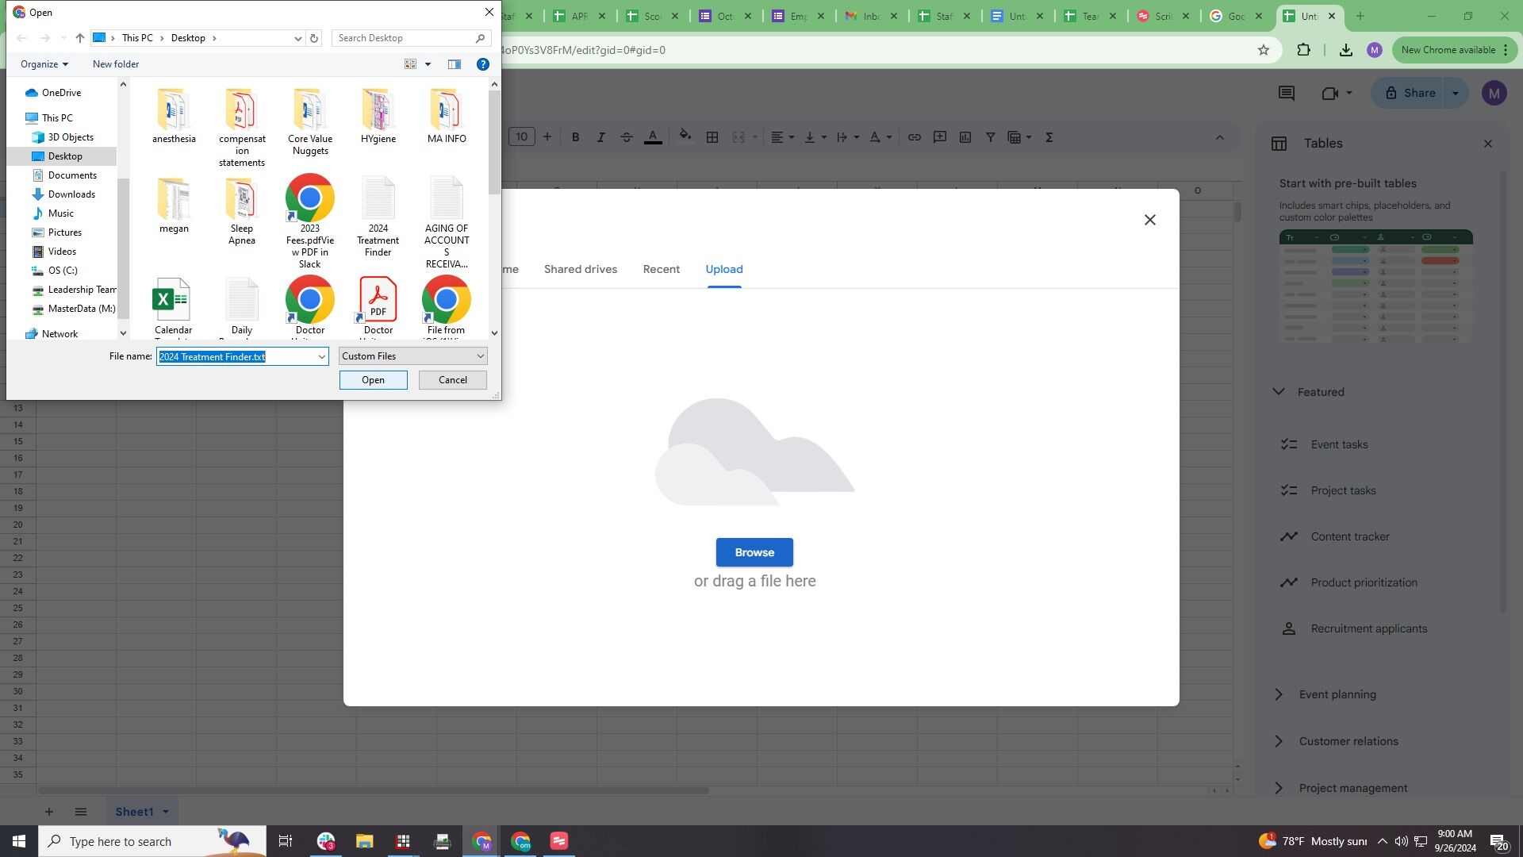The width and height of the screenshot is (1523, 857).
Task: Open the comment history icon
Action: pos(1286,94)
